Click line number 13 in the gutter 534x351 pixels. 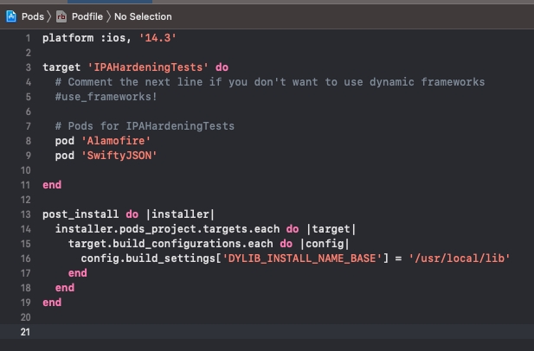(x=25, y=214)
